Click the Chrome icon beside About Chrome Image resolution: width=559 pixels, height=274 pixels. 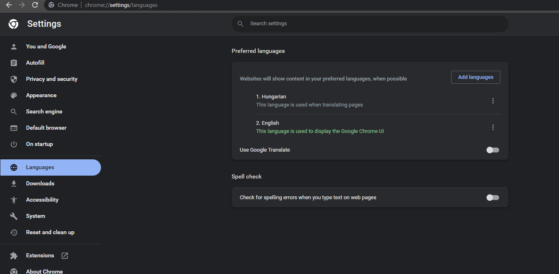coord(14,271)
